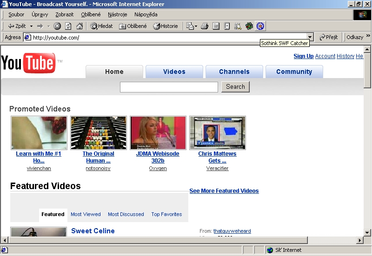Click the Sign Up link
This screenshot has width=372, height=256.
click(x=304, y=56)
